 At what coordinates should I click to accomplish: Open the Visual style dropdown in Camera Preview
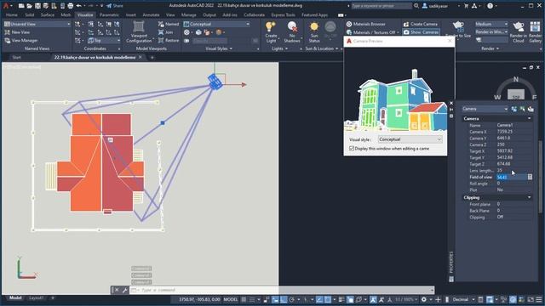click(410, 139)
